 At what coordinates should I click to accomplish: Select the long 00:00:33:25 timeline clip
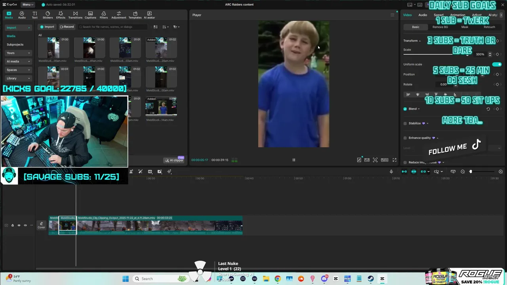click(x=159, y=226)
